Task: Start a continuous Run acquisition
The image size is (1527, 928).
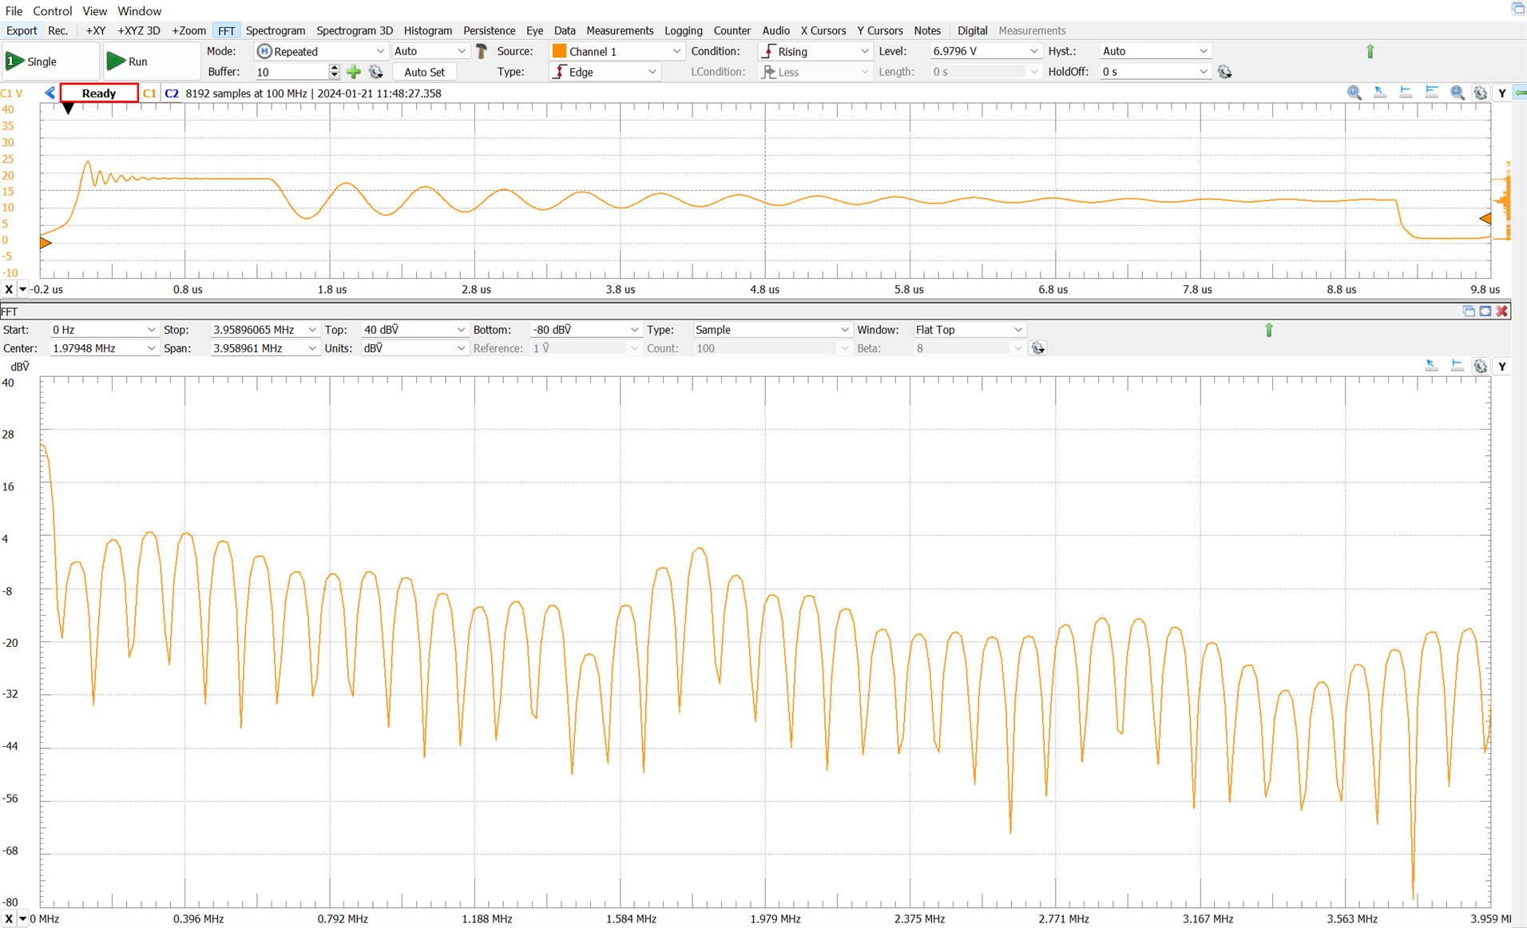Action: (x=150, y=61)
